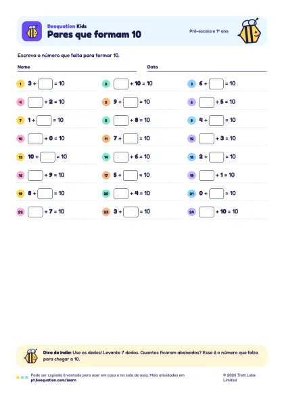
Task: Click the yellow number 1 badge
Action: tap(20, 84)
